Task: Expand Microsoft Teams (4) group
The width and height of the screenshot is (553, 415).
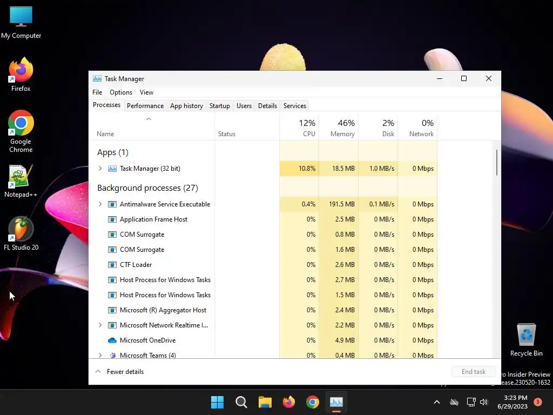Action: [100, 355]
